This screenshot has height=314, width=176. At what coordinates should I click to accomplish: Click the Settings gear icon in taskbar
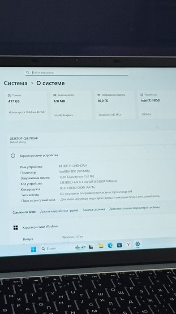click(137, 244)
